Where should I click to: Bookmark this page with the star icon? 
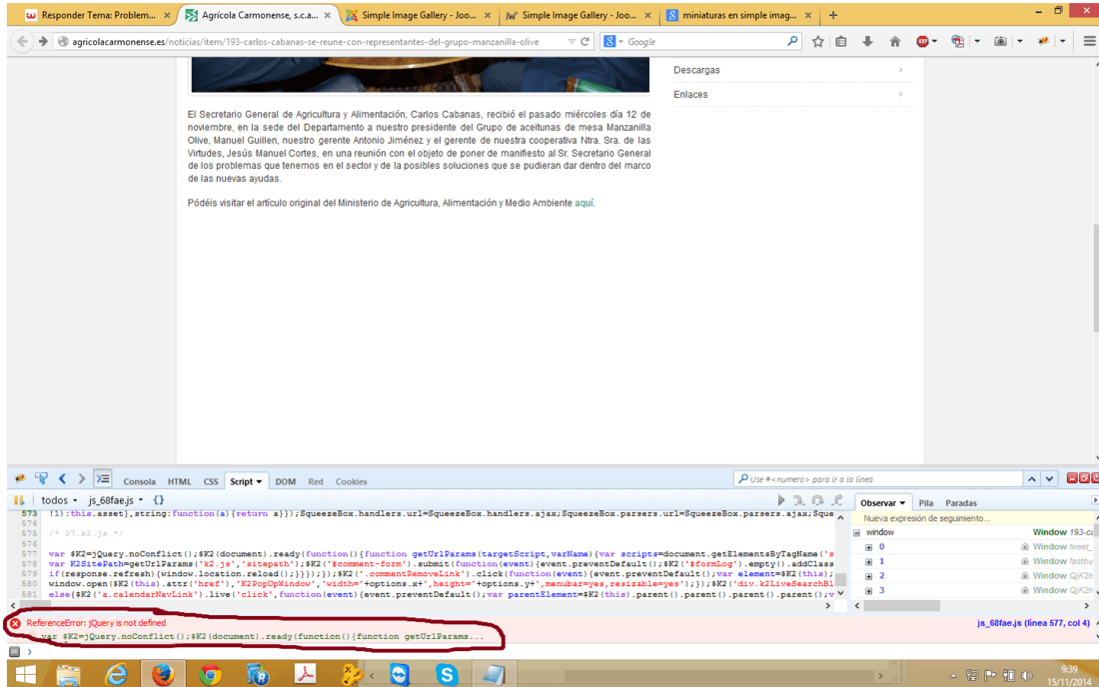coord(817,41)
